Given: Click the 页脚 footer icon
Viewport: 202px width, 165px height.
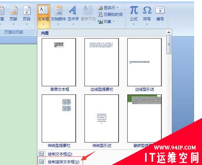Looking at the screenshot, I should tap(14, 10).
